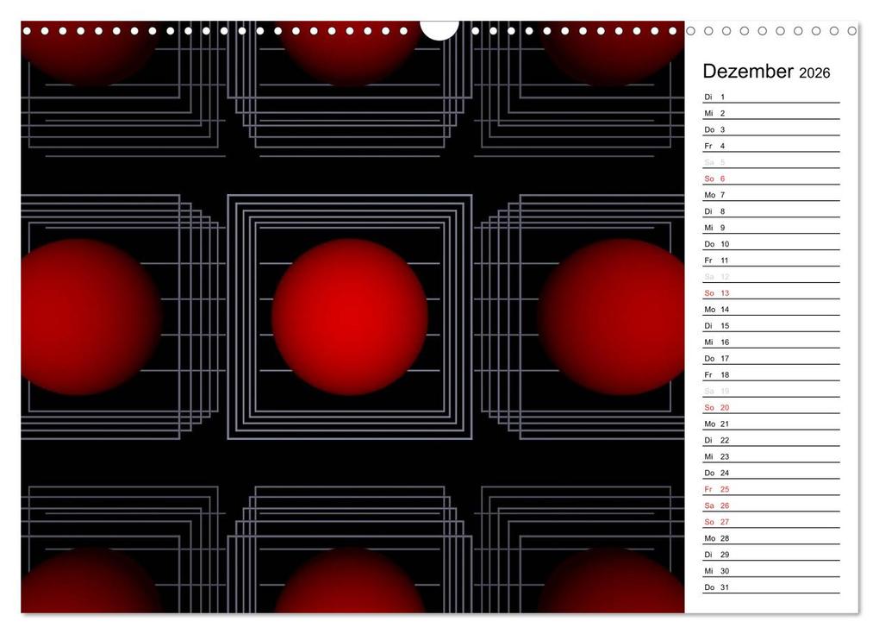Click the Fr 25 holiday entry
Viewport: 879px width, 634px height.
coord(770,489)
